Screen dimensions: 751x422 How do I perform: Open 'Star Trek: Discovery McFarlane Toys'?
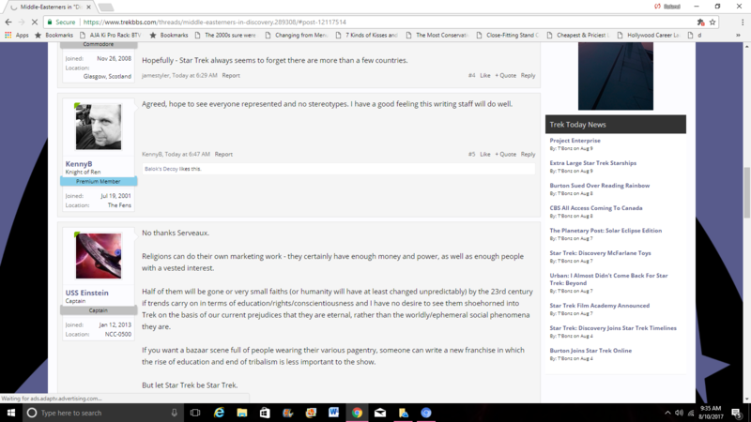point(600,252)
